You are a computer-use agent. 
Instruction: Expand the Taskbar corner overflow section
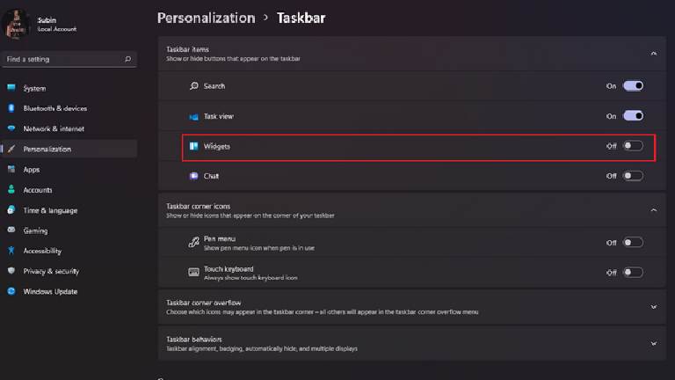tap(654, 307)
